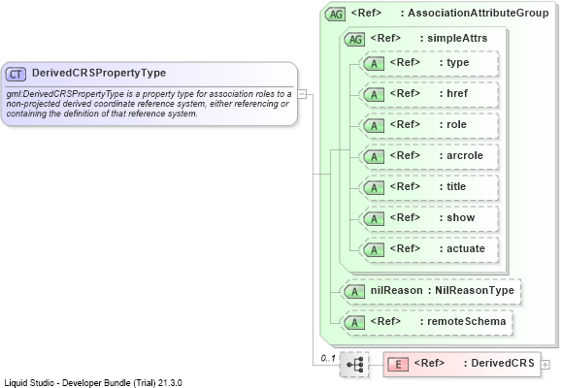Click the AG icon beside AssociationAttributeGroup
The image size is (562, 388).
[335, 15]
